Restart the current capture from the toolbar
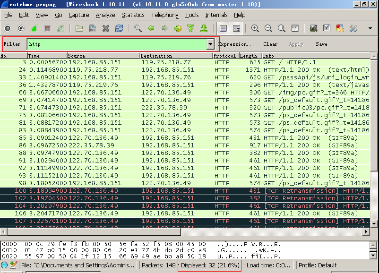This screenshot has width=379, height=273. (60, 28)
